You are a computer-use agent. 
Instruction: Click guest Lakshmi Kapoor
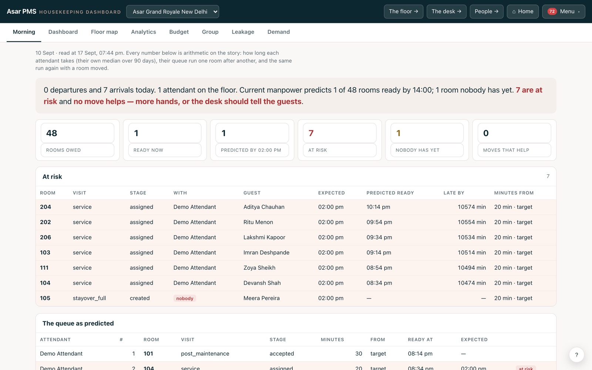tap(264, 237)
